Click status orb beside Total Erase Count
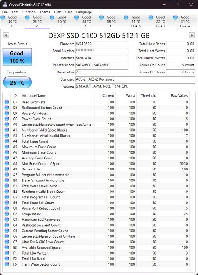This screenshot has height=275, width=198. [x=7, y=141]
